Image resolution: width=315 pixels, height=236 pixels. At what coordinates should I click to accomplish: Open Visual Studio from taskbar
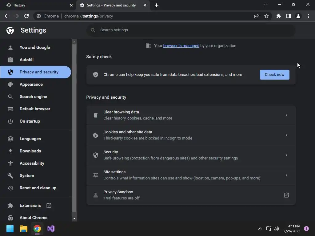pyautogui.click(x=51, y=229)
